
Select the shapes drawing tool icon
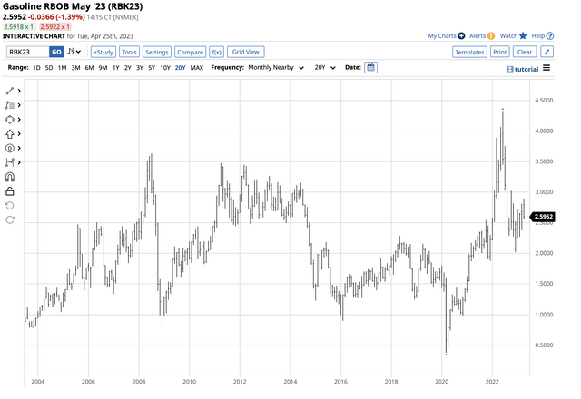click(10, 120)
